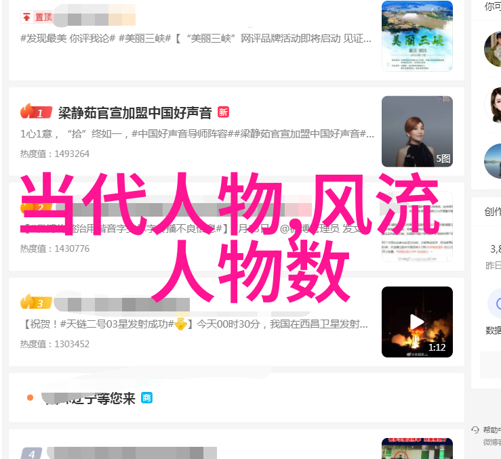Image resolution: width=501 pixels, height=459 pixels.
Task: Click the orange dot before 等您来
Action: 30,397
